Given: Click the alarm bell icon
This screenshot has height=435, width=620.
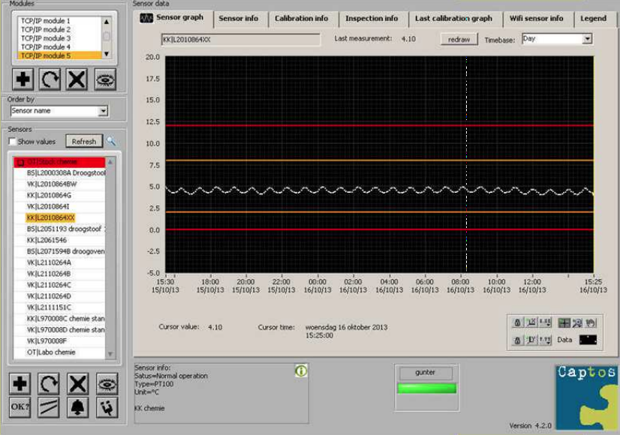Looking at the screenshot, I should click(79, 407).
